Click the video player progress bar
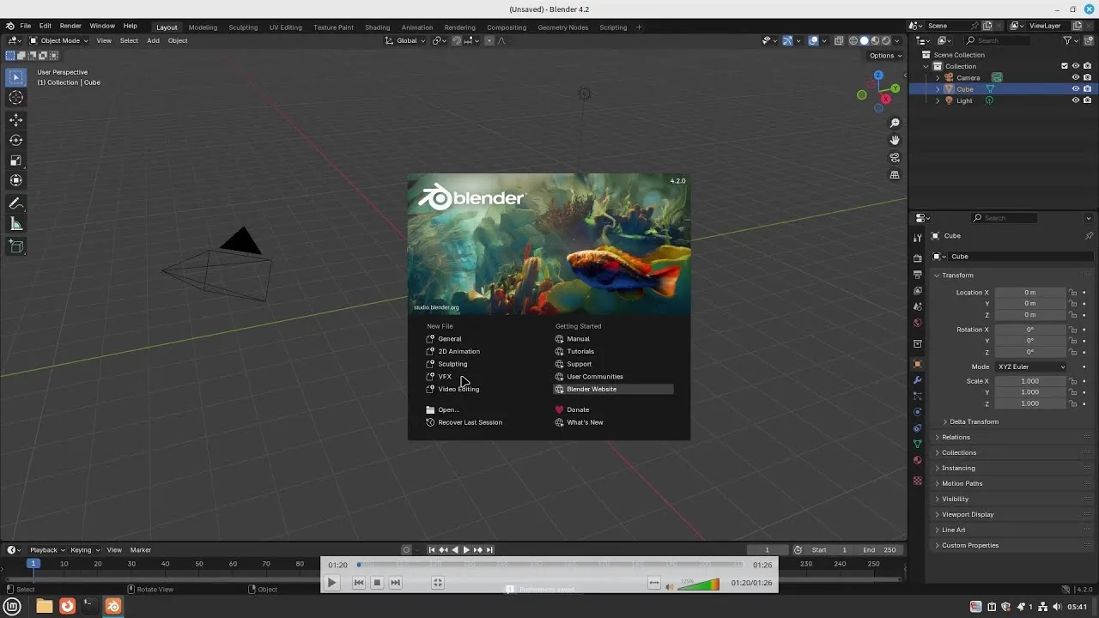The image size is (1099, 618). [x=550, y=565]
